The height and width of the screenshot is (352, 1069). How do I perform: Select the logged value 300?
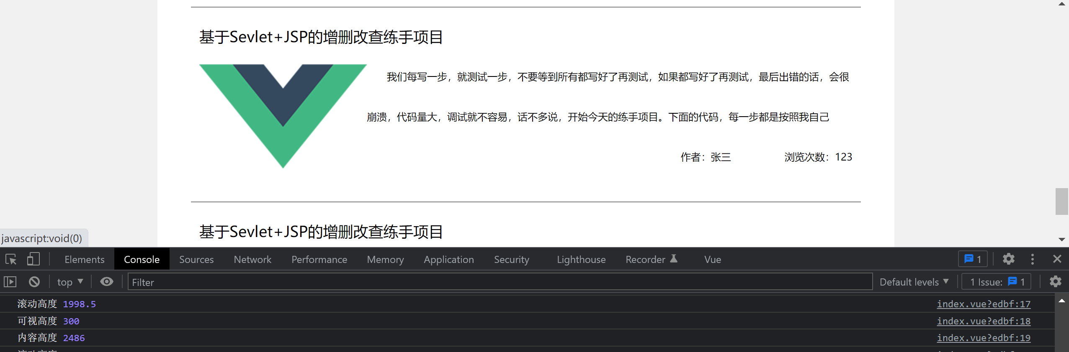point(71,321)
